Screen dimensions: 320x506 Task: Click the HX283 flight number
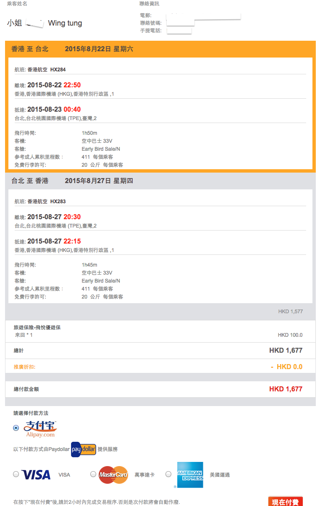click(x=58, y=202)
